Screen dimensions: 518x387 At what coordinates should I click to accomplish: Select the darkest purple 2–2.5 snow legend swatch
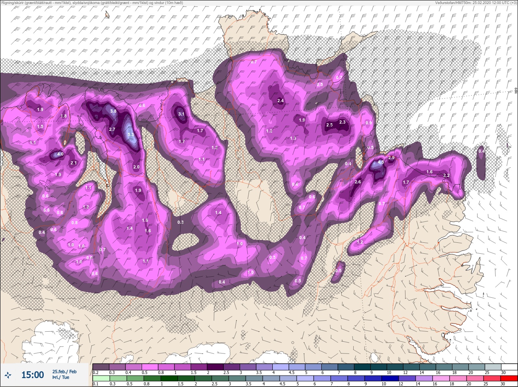pos(216,367)
